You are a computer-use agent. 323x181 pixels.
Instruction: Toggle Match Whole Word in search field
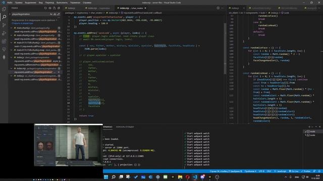pos(55,14)
